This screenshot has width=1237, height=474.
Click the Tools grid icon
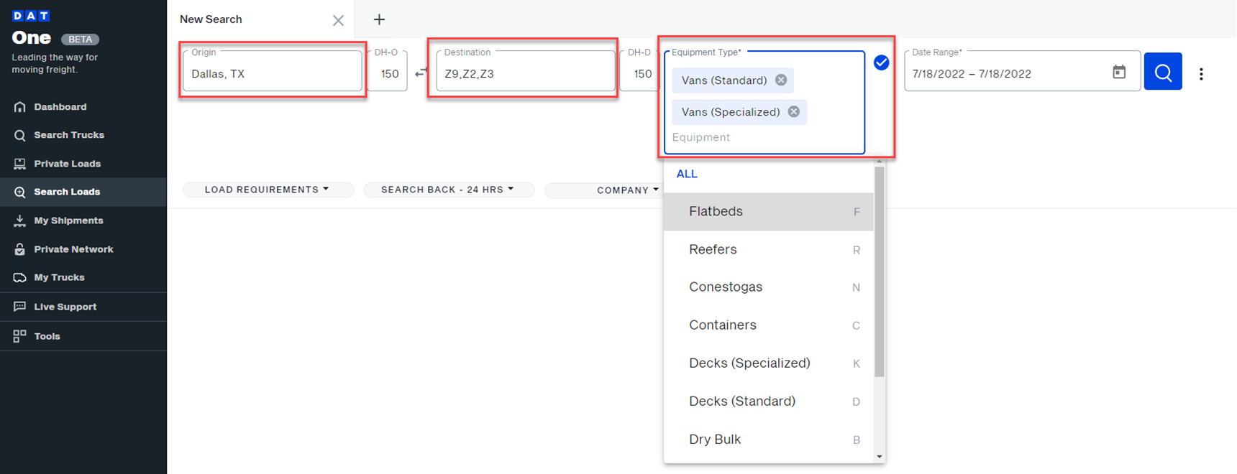pos(19,336)
